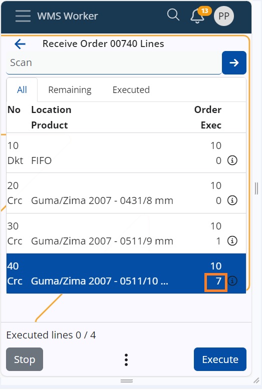The width and height of the screenshot is (262, 390).
Task: Switch to the Executed tab
Action: [x=131, y=90]
